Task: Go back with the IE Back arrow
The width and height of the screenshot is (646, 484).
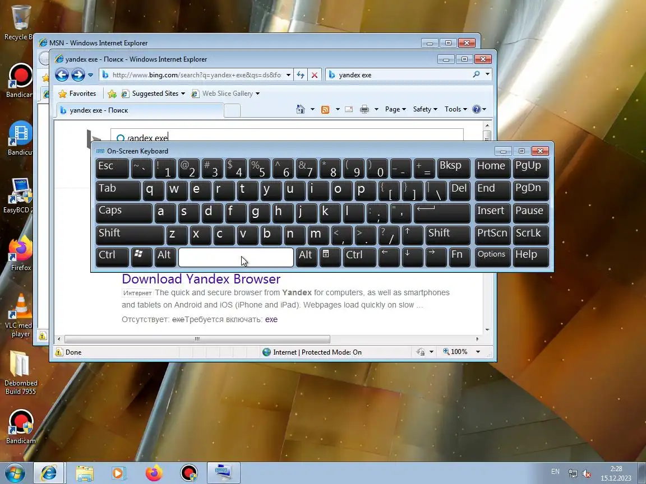Action: point(62,75)
